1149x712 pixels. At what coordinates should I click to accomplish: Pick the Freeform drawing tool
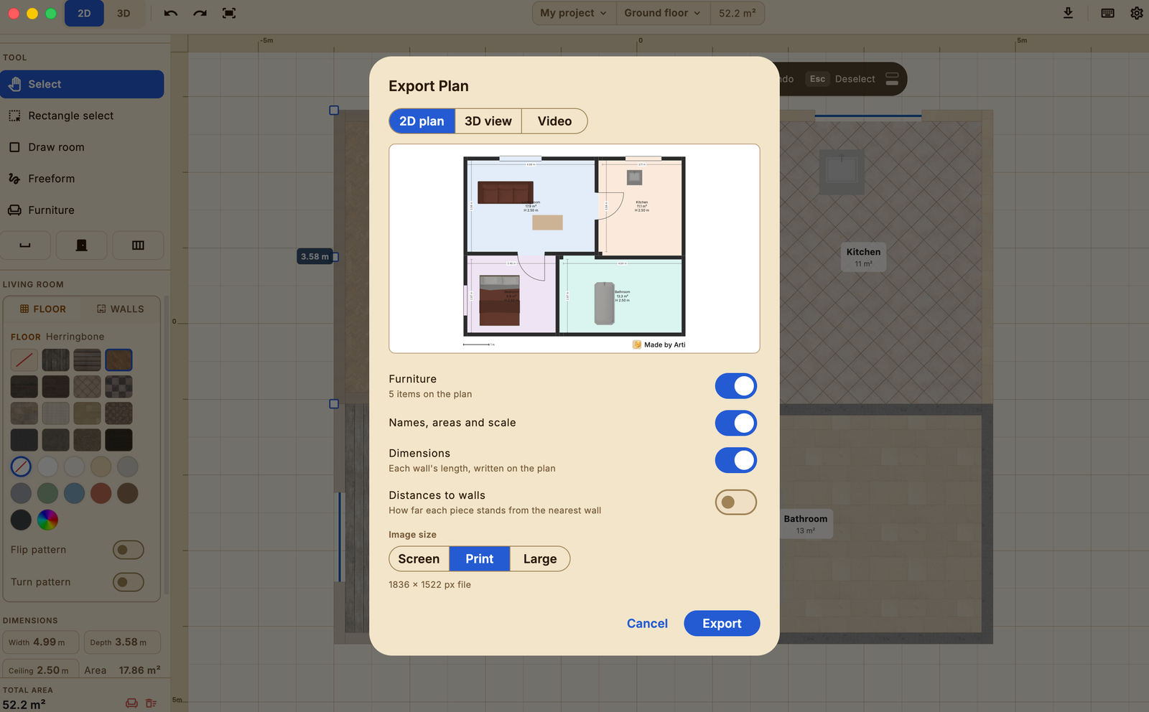pyautogui.click(x=82, y=179)
